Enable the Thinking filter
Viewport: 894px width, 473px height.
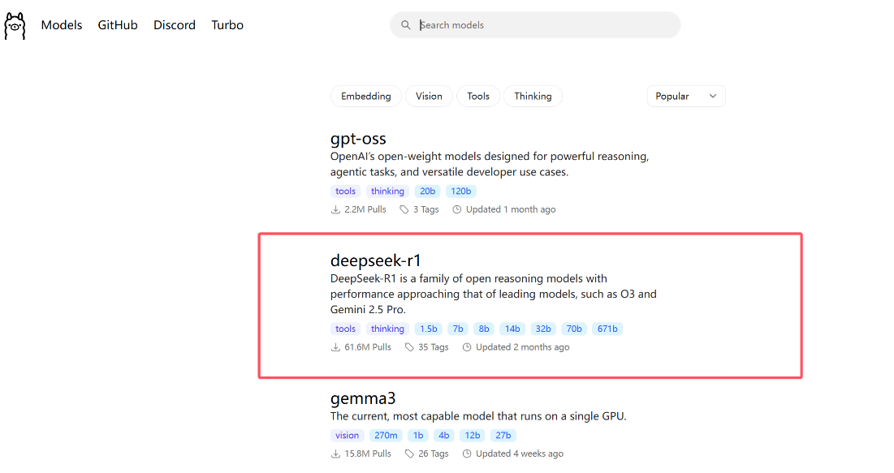(x=533, y=97)
